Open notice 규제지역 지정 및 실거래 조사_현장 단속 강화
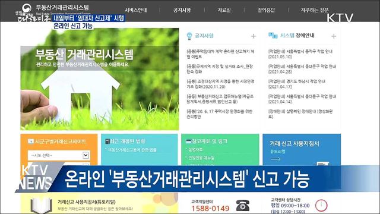Screen dimensions: 380x214 220,69
